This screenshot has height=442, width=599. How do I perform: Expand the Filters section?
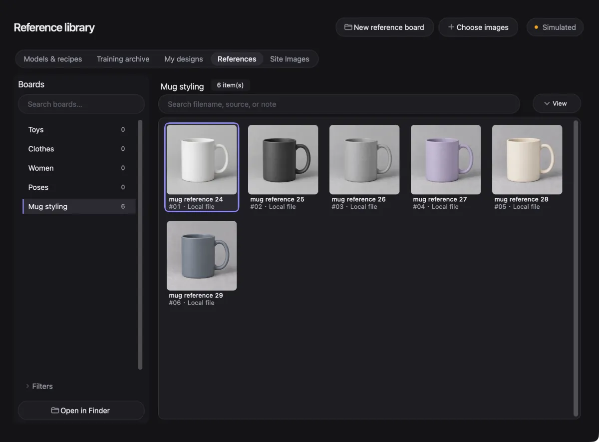(39, 386)
